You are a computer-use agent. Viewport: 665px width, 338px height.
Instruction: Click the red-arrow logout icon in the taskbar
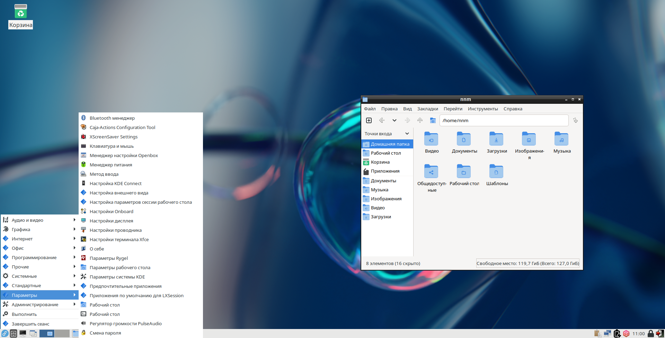click(x=659, y=334)
